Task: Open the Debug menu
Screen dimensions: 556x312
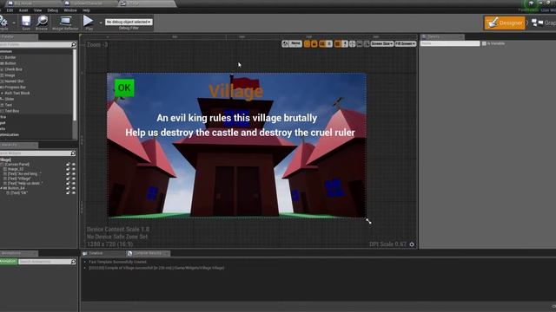Action: click(52, 10)
